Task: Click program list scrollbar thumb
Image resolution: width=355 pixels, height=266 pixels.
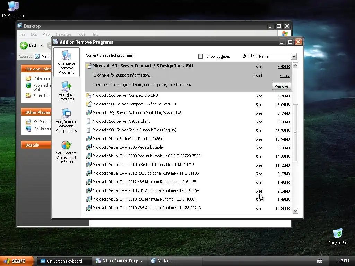Action: 295,133
